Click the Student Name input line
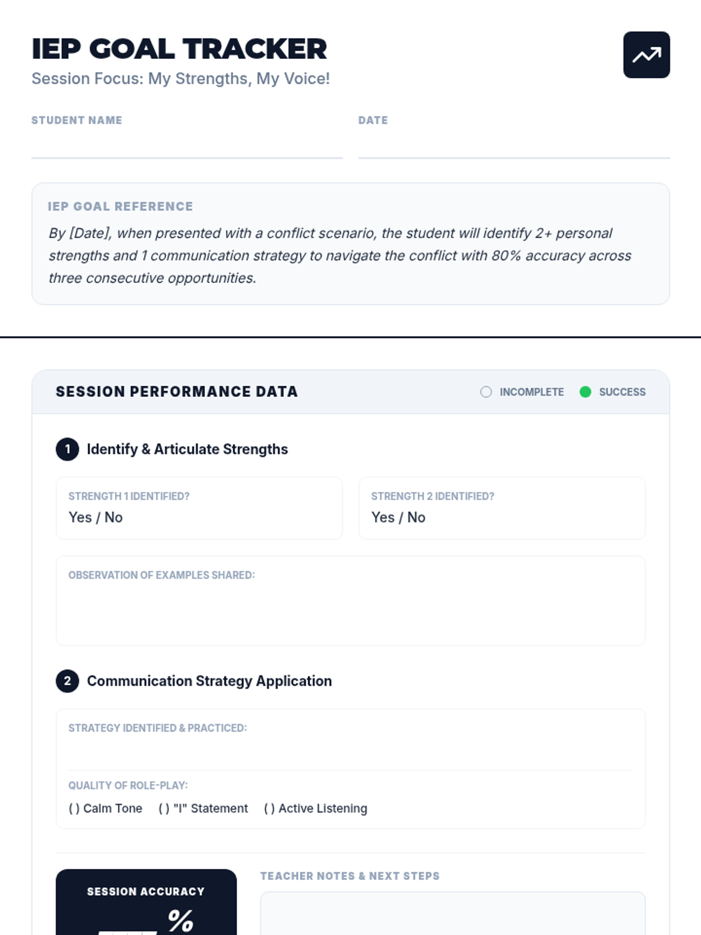 [x=187, y=146]
